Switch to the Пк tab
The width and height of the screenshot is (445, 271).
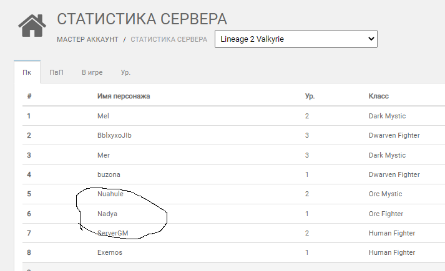point(27,72)
